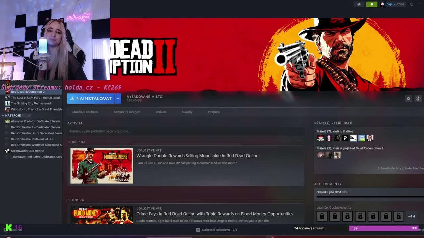Click the second played-before friend avatar
Image resolution: width=424 pixels, height=238 pixels.
point(329,138)
